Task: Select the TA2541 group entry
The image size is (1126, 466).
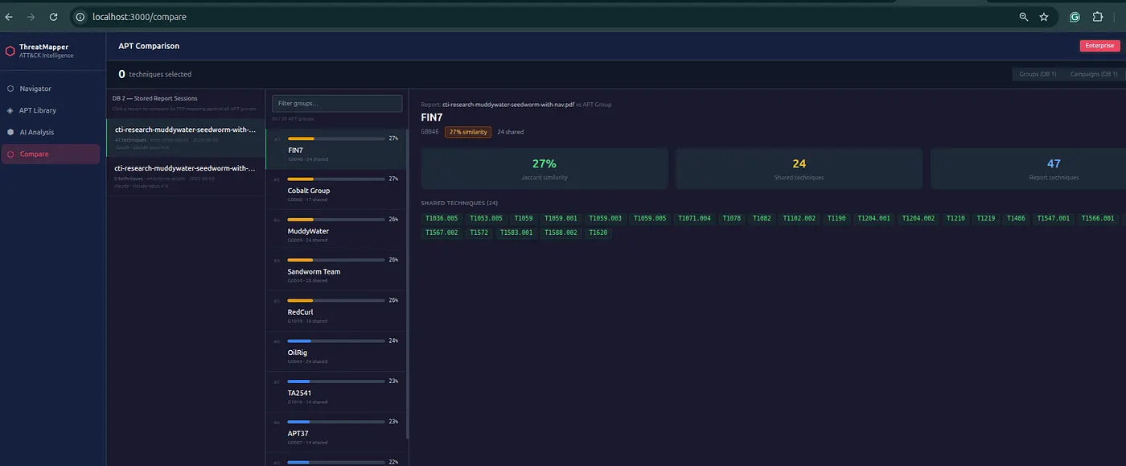Action: coord(337,392)
